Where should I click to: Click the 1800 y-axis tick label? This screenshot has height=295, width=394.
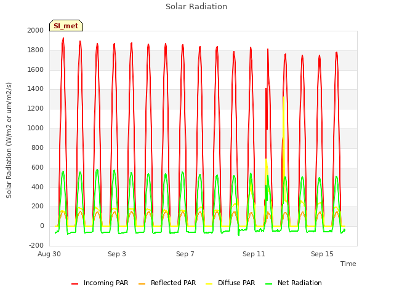[36, 50]
